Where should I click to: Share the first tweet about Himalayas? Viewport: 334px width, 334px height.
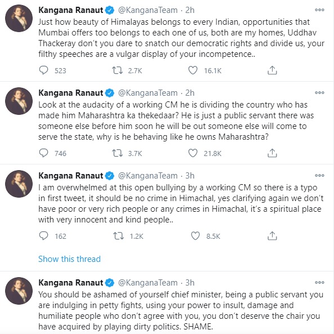coord(272,70)
